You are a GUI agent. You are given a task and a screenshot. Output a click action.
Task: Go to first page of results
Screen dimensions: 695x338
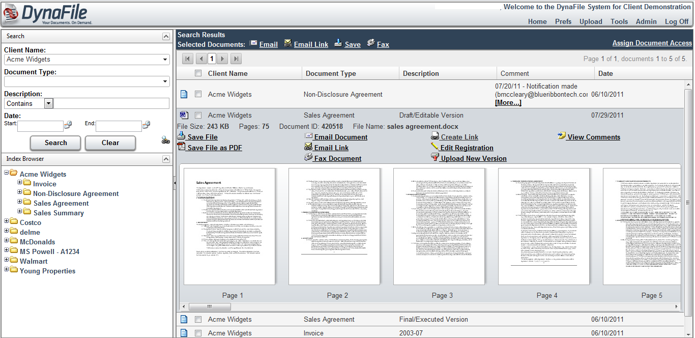pyautogui.click(x=188, y=59)
